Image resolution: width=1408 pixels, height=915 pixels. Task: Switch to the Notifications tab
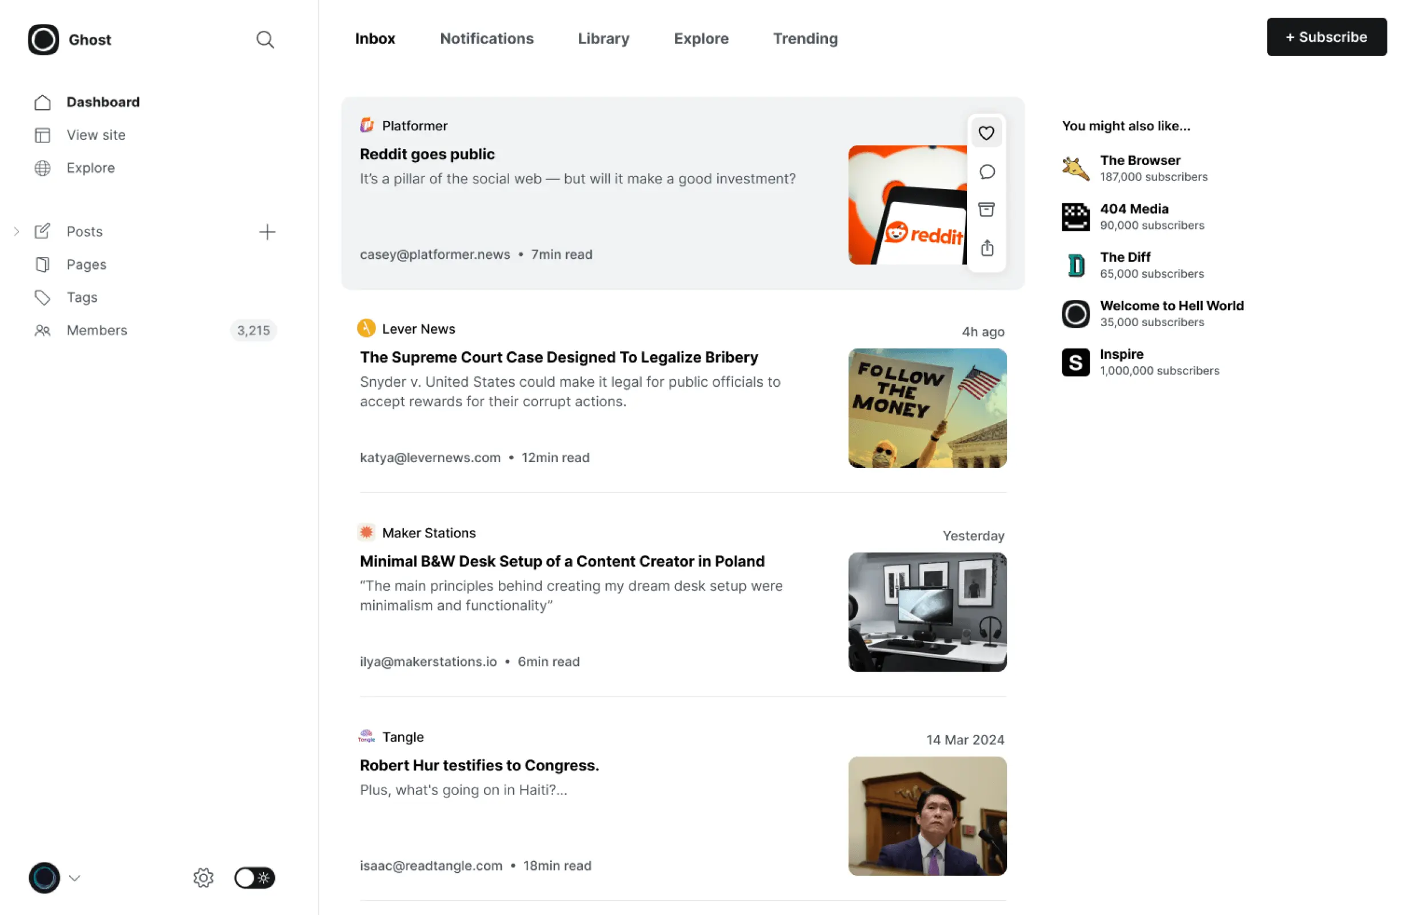coord(486,38)
